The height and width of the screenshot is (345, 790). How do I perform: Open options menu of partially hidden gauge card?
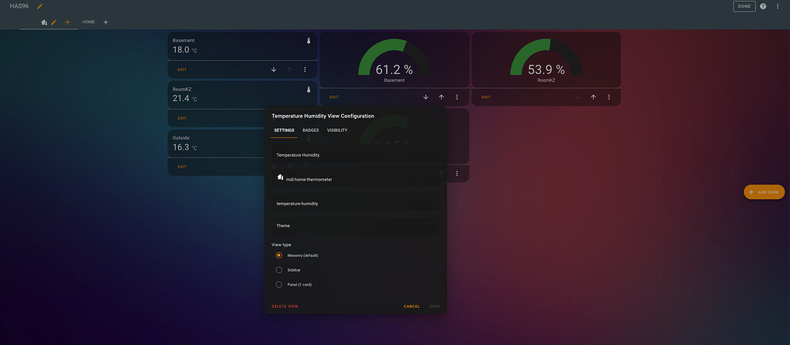click(457, 174)
